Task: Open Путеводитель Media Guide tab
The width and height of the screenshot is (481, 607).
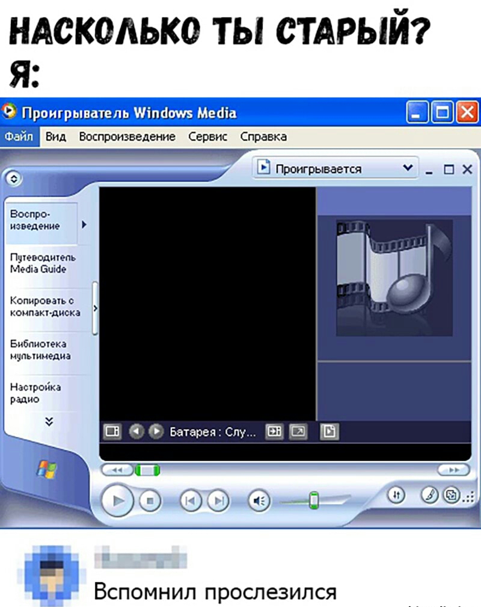Action: pos(43,263)
